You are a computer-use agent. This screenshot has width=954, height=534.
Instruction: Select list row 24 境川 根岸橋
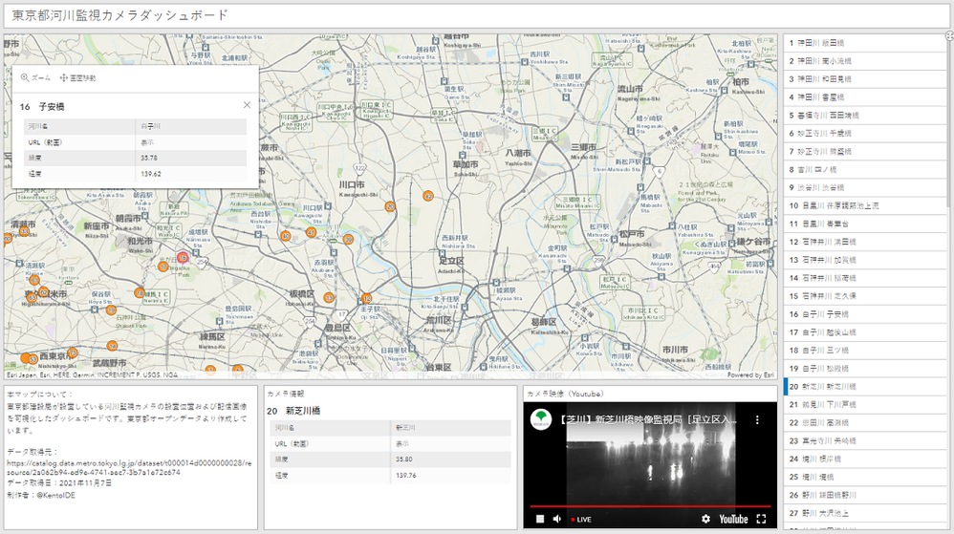pos(864,459)
